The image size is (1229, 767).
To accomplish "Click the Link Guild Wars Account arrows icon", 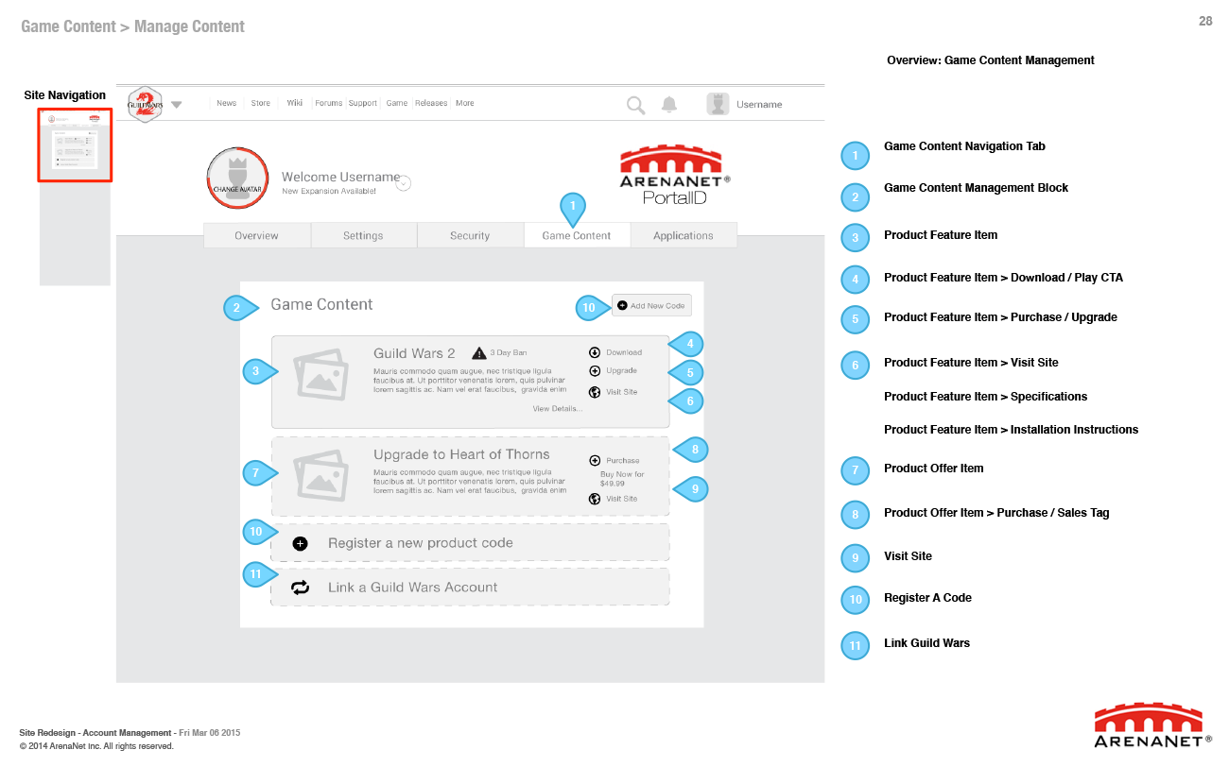I will tap(301, 588).
